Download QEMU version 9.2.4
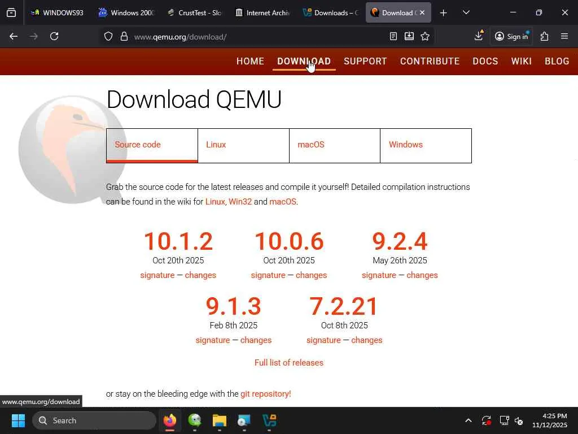578x434 pixels. tap(400, 241)
